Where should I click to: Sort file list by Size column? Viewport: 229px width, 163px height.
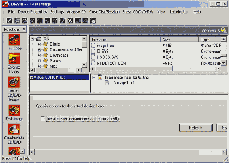(x=180, y=39)
